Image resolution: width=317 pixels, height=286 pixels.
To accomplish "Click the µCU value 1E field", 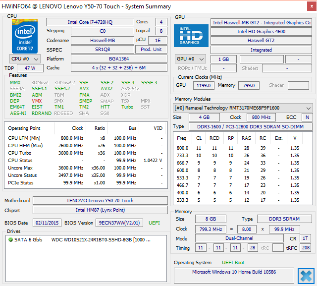I will [158, 41].
